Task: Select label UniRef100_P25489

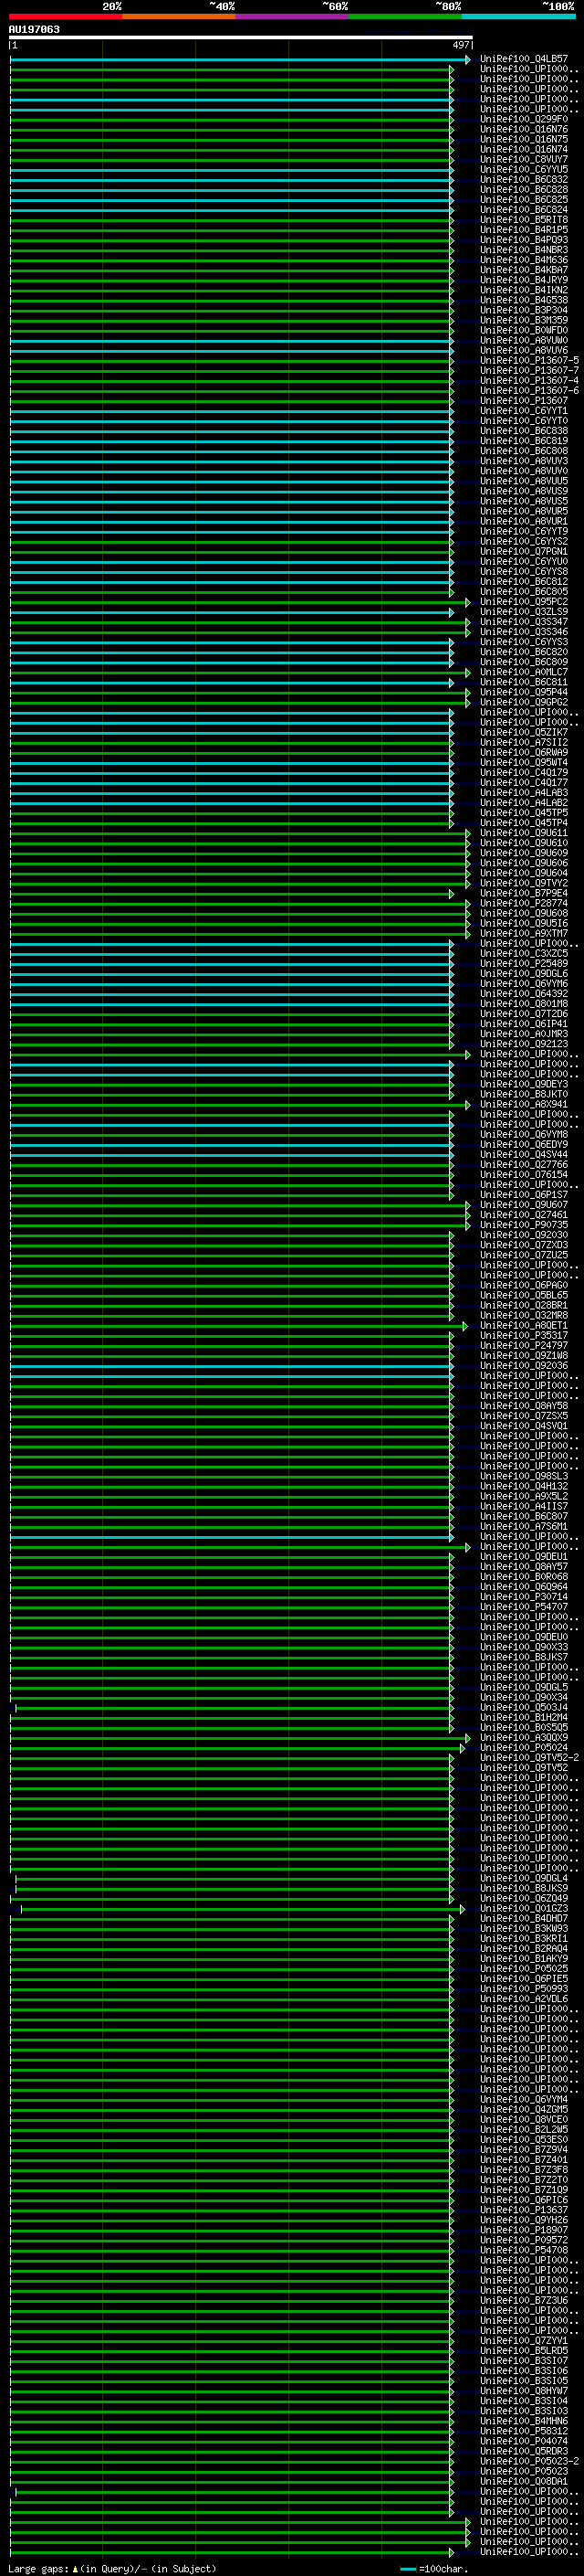Action: click(x=524, y=964)
